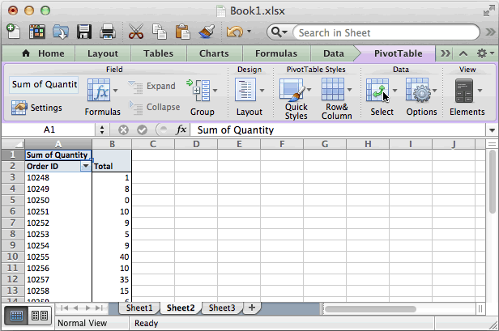499x331 pixels.
Task: Edit the Sum of Quantity field name
Action: [44, 85]
